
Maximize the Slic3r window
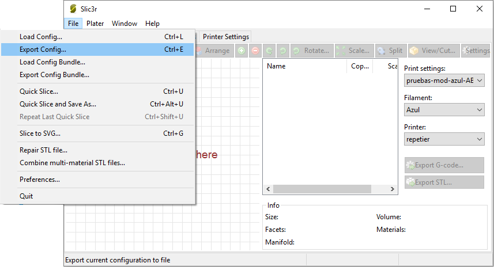[453, 9]
